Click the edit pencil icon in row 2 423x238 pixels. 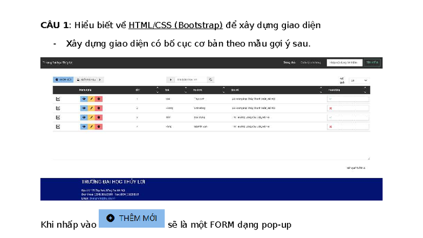(x=92, y=108)
